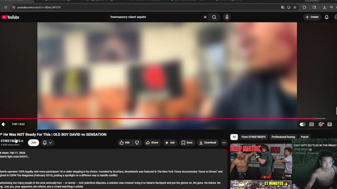Click the video title OLD BOY DAVID vs SENSATION
Screen dimensions: 337x189
(53, 134)
